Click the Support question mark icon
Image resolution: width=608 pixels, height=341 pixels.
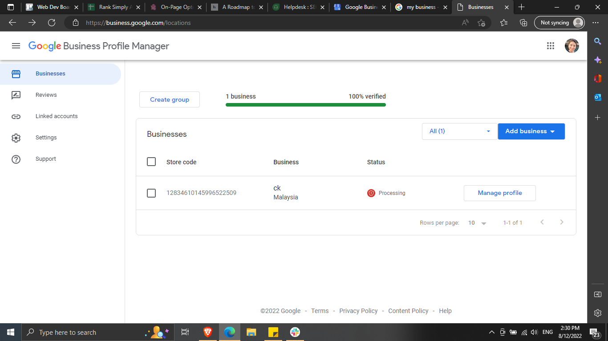click(16, 159)
